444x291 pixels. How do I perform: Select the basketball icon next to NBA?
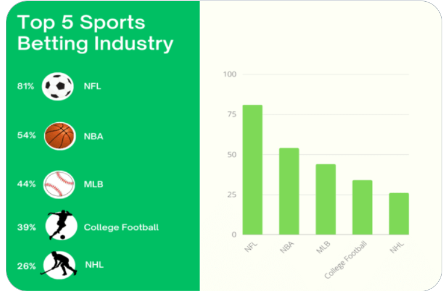pos(60,136)
